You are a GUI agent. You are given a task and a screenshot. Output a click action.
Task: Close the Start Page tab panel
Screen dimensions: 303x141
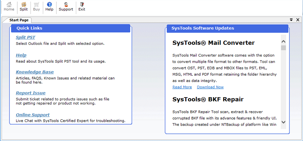coord(298,20)
